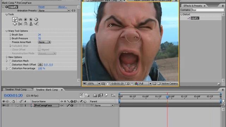Image resolution: width=226 pixels, height=127 pixels.
Task: Collapse the Distort category in Effects & Presets
Action: [182, 14]
